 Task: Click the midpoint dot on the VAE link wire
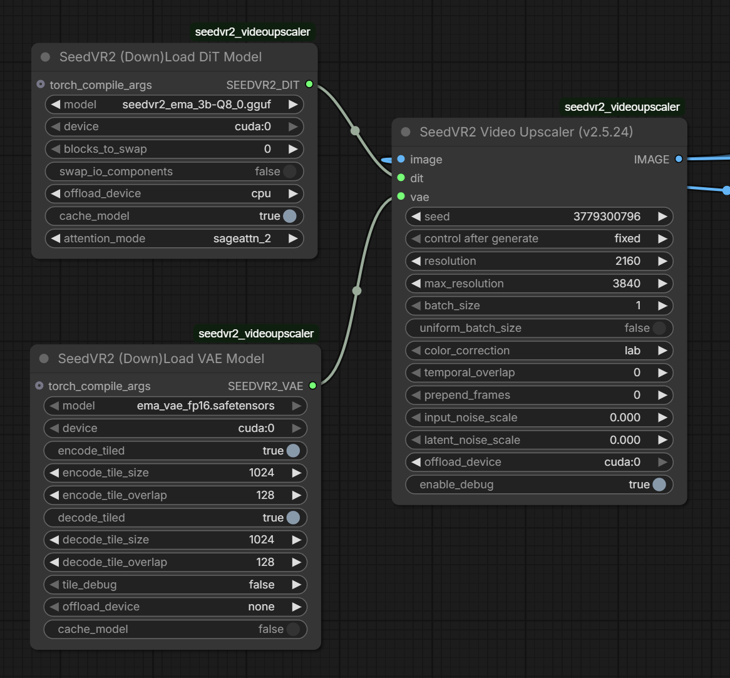click(x=357, y=291)
